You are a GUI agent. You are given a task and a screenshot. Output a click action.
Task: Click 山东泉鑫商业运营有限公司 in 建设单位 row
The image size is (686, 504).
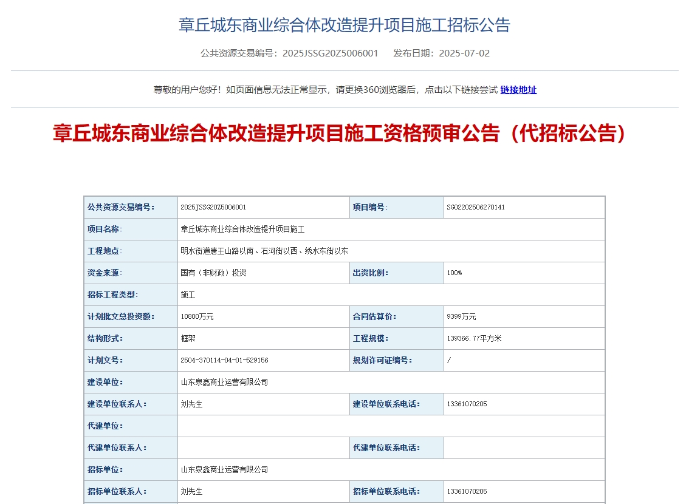point(224,382)
